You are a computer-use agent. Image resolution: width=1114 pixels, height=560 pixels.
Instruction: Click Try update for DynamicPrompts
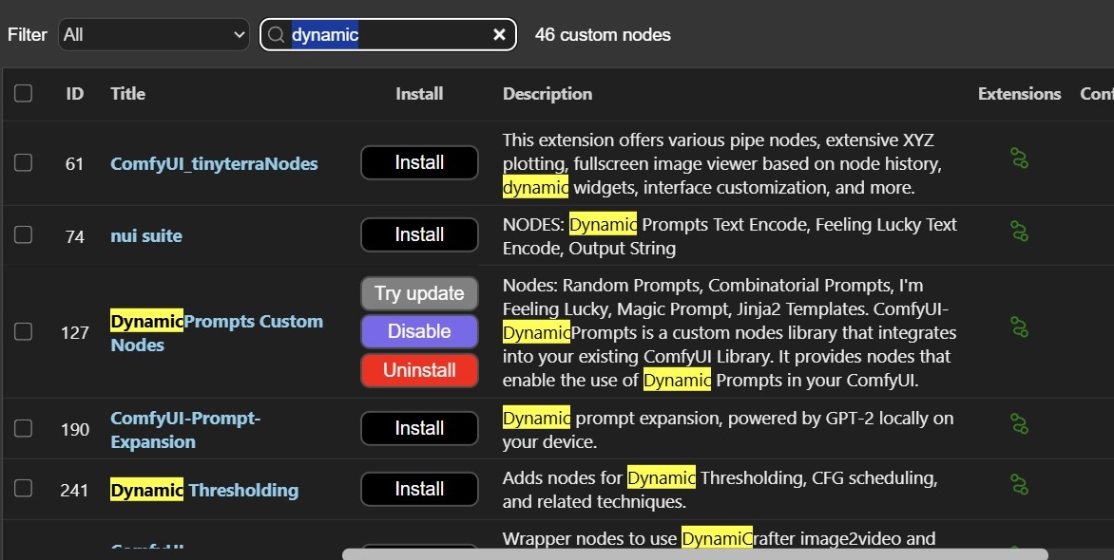pos(419,294)
